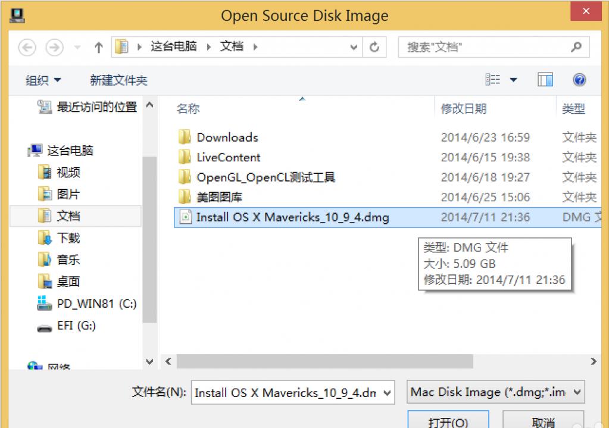This screenshot has width=609, height=428.
Task: Click the 视频 folder icon
Action: (x=45, y=172)
